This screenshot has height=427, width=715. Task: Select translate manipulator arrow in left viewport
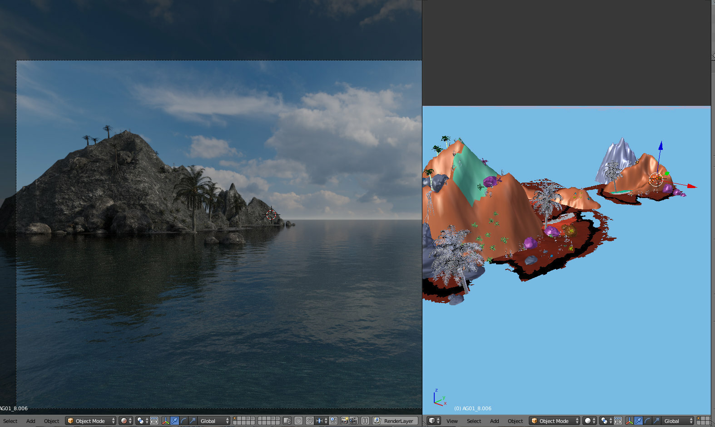pos(174,421)
